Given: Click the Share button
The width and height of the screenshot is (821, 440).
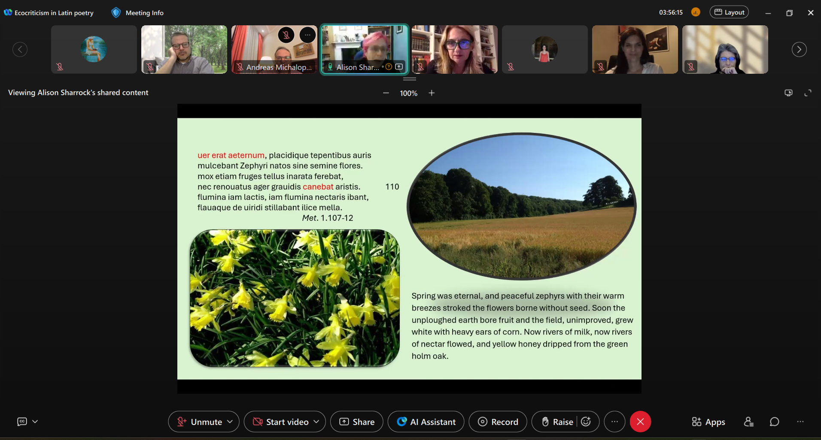Looking at the screenshot, I should [357, 422].
